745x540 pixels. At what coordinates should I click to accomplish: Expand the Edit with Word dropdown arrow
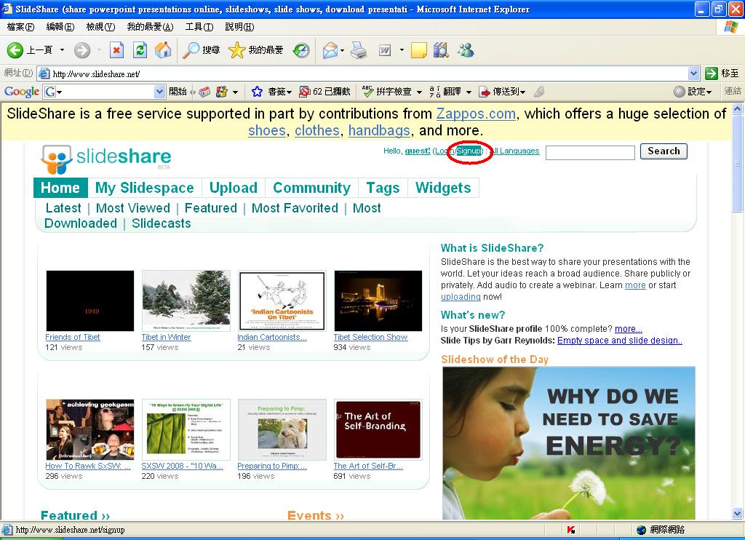[x=402, y=50]
